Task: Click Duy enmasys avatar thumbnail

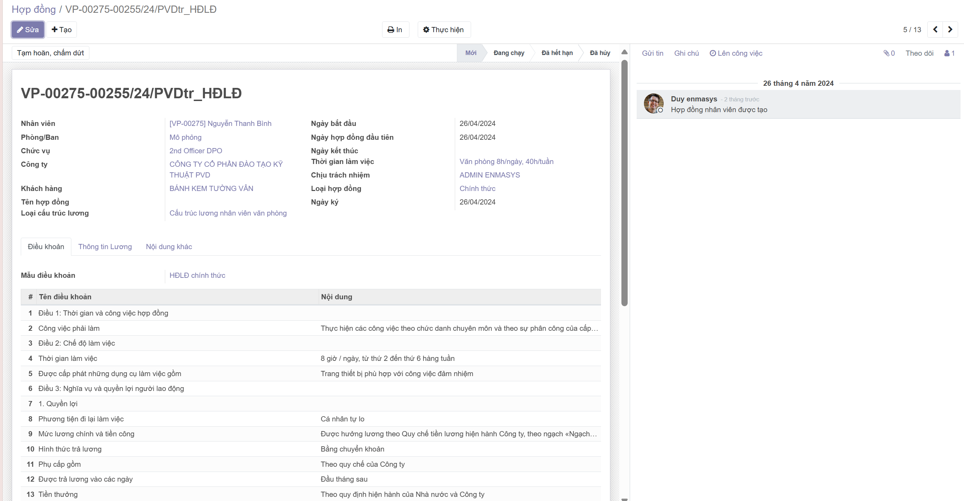Action: (653, 103)
